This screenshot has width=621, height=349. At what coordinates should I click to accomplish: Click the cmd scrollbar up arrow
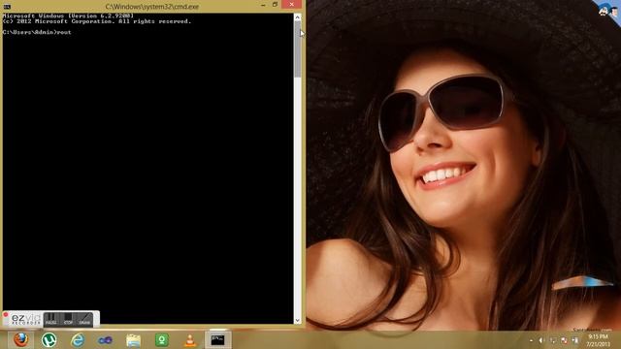point(298,17)
